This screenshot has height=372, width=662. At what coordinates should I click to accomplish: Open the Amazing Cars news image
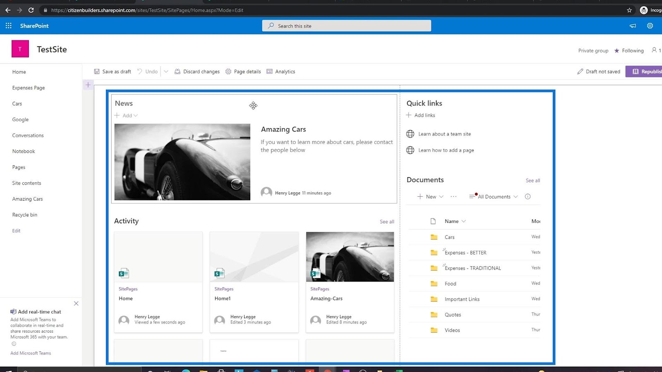182,162
